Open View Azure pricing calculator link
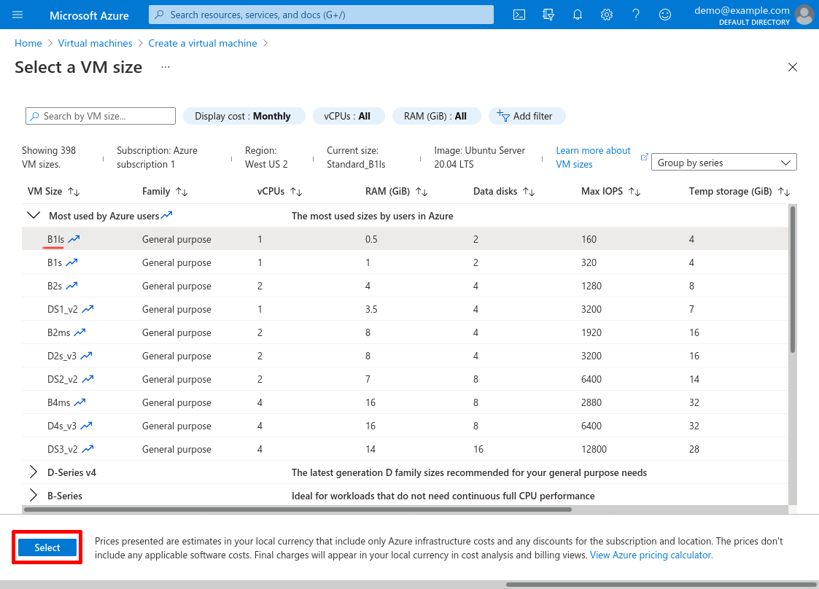819x589 pixels. tap(651, 555)
